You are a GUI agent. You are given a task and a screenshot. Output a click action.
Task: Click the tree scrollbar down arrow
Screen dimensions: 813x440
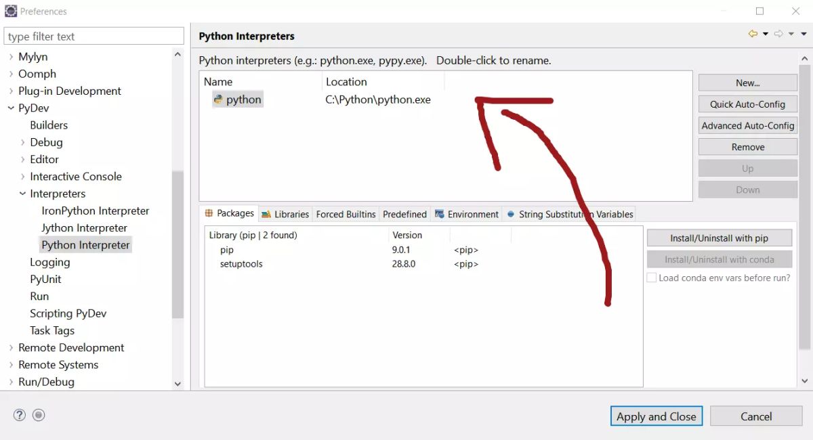tap(178, 384)
